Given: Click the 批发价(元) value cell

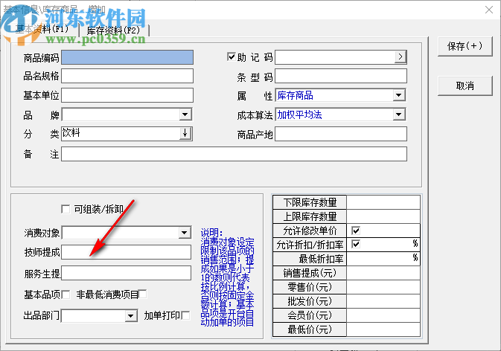Looking at the screenshot, I should [x=383, y=301].
